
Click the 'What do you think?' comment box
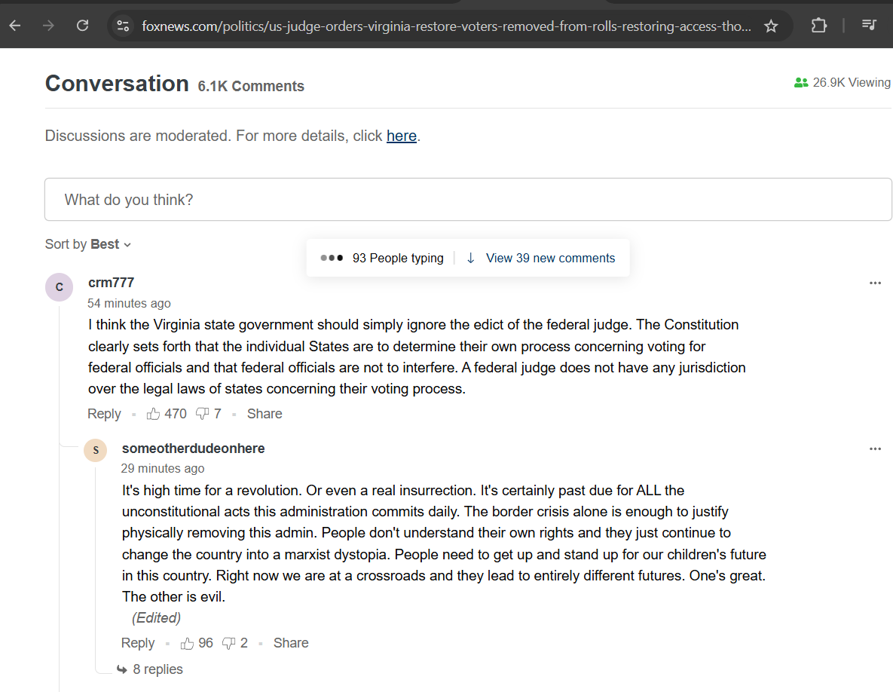point(468,199)
